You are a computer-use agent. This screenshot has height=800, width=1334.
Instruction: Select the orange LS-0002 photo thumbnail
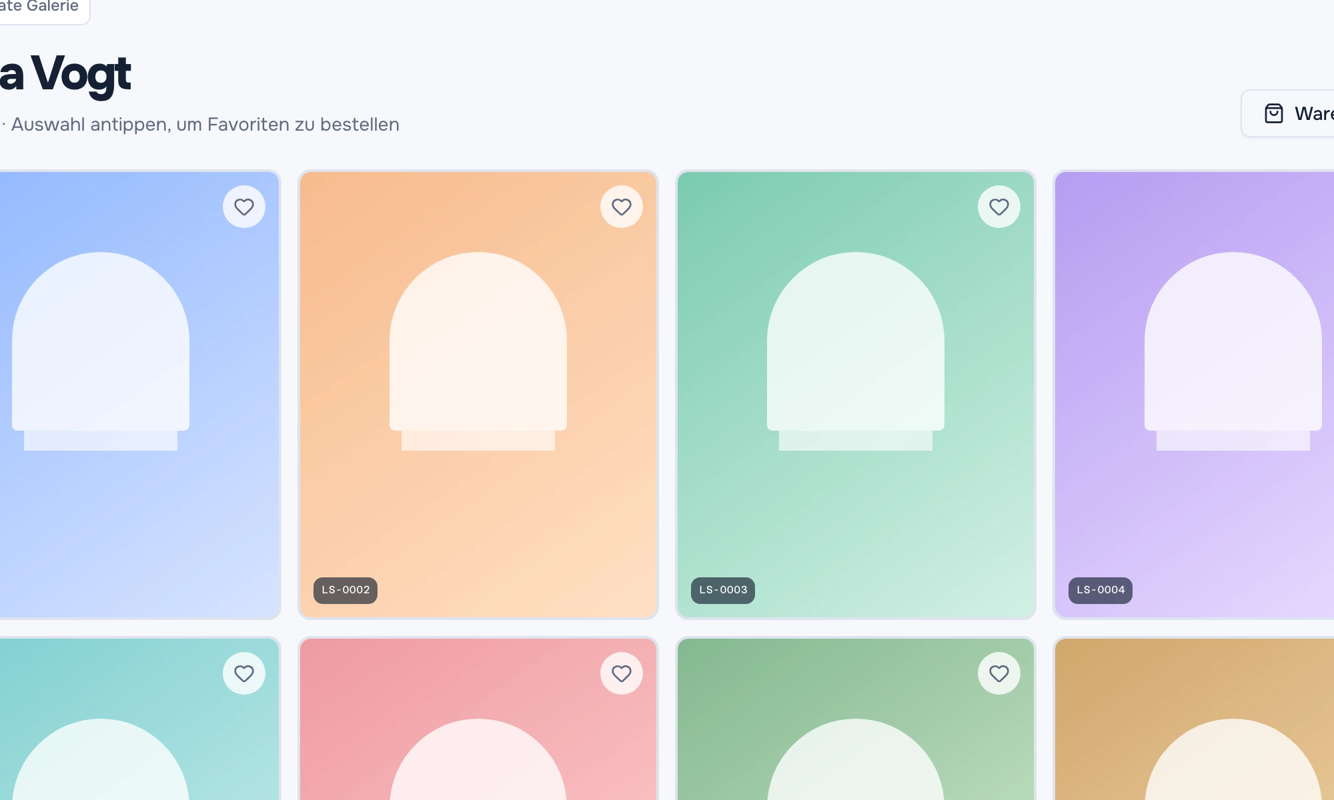coord(478,395)
